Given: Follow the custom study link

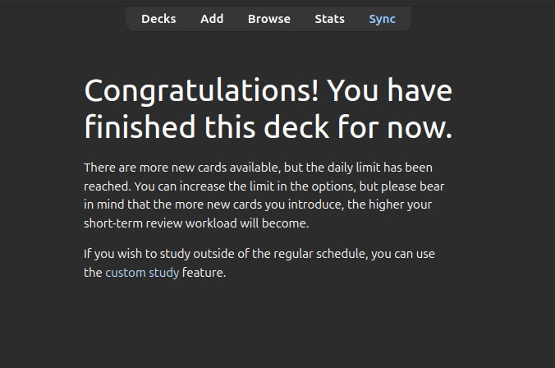Looking at the screenshot, I should 142,273.
